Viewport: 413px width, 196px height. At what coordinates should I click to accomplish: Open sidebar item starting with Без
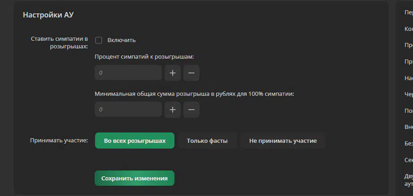click(x=409, y=144)
